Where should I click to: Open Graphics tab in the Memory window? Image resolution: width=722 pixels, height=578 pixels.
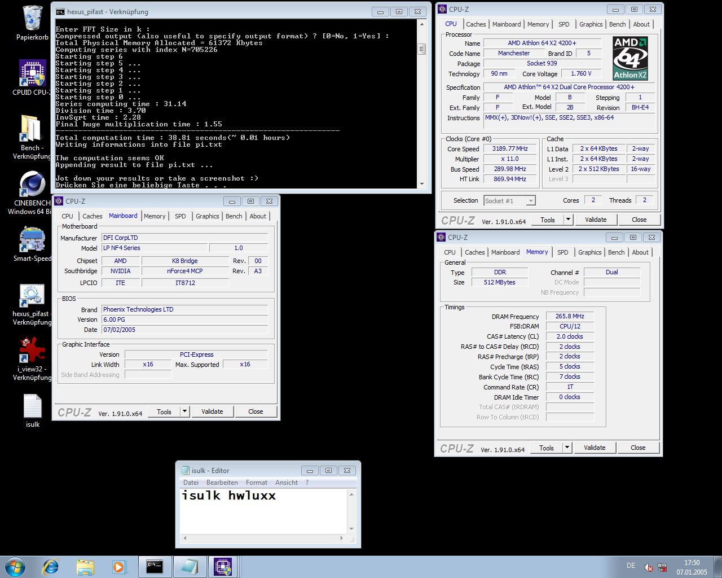589,252
